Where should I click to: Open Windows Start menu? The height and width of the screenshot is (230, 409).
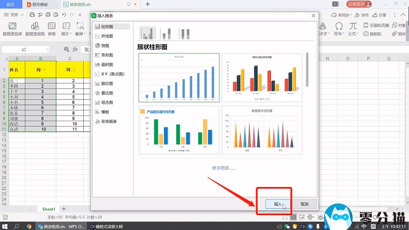pos(5,226)
